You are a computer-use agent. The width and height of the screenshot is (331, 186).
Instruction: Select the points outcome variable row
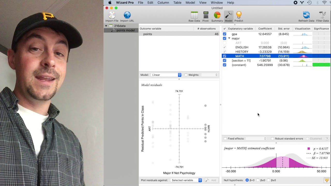click(x=179, y=34)
